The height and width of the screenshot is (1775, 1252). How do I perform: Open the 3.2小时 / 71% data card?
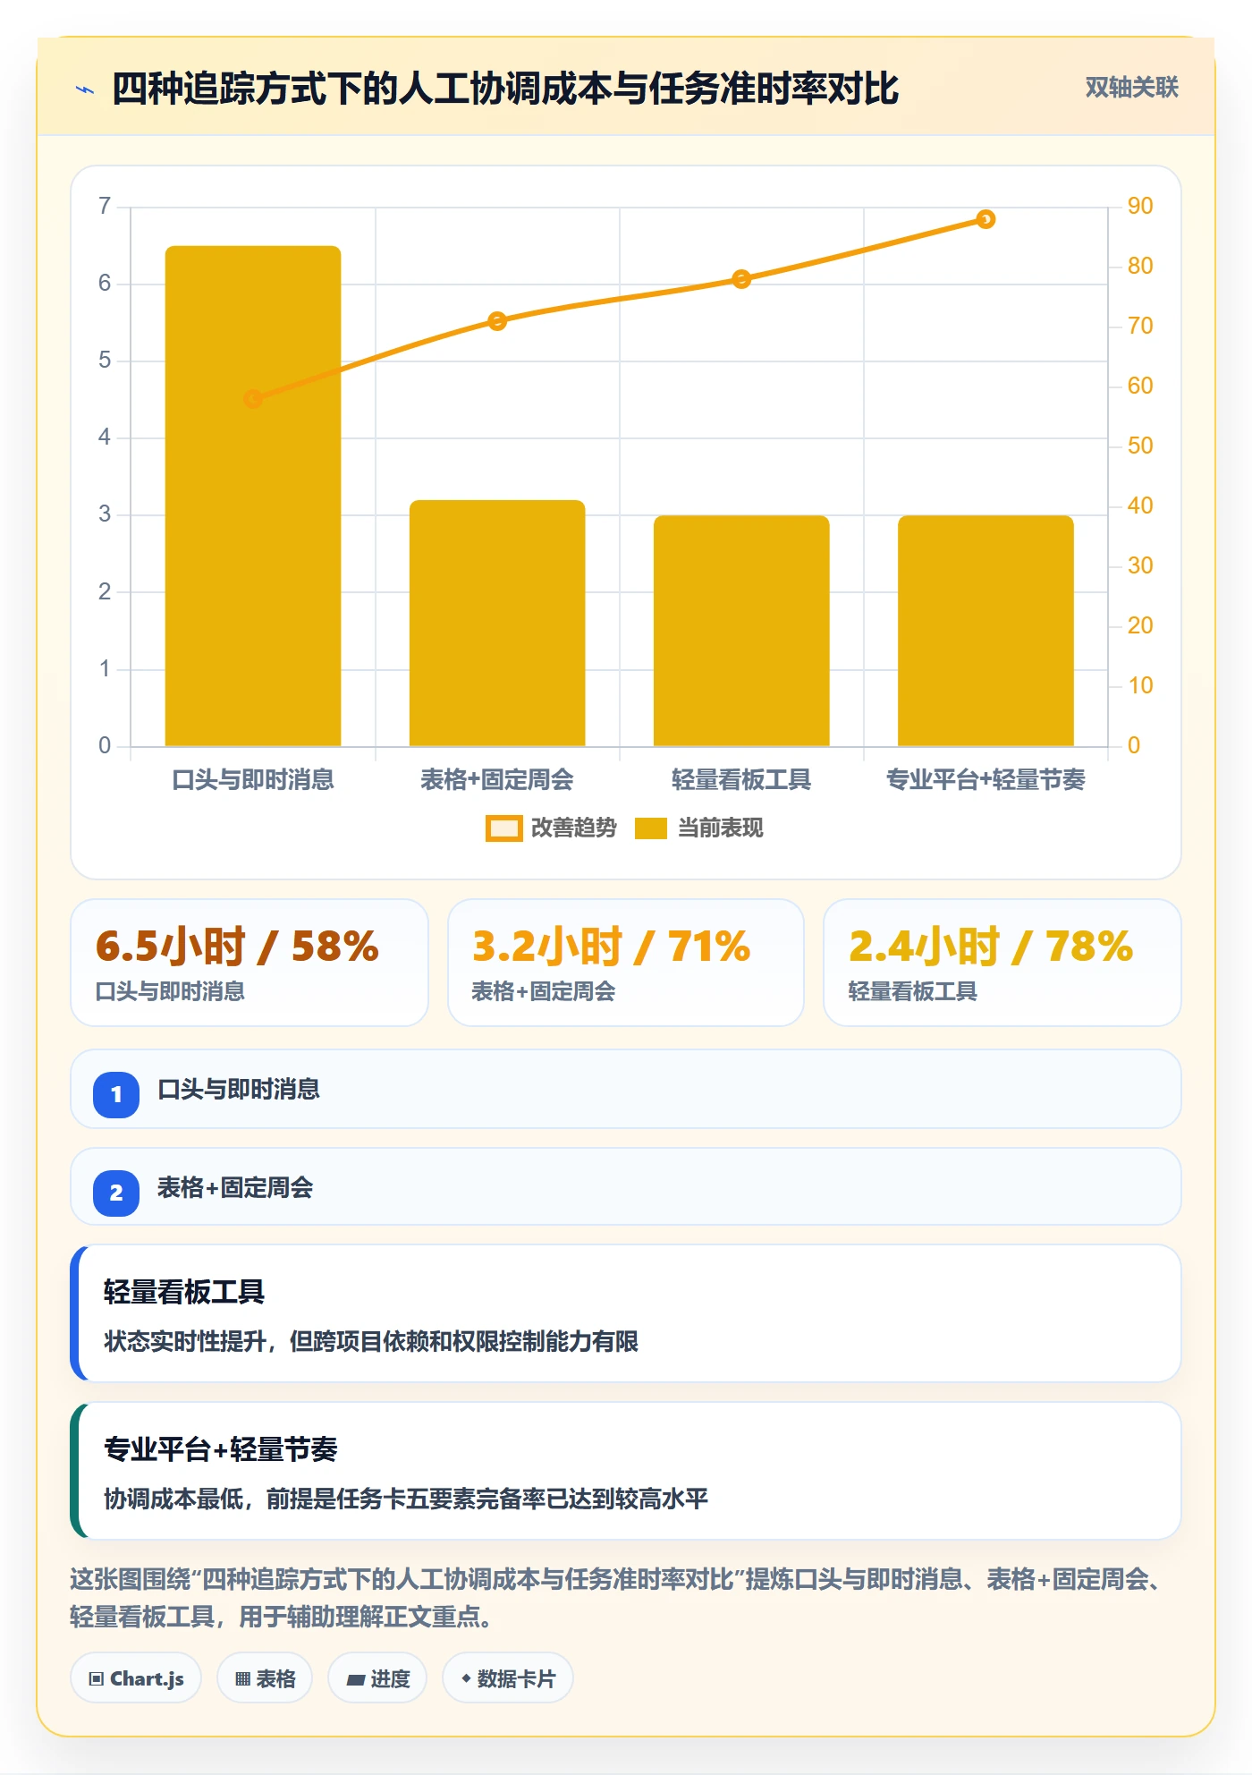[x=626, y=963]
